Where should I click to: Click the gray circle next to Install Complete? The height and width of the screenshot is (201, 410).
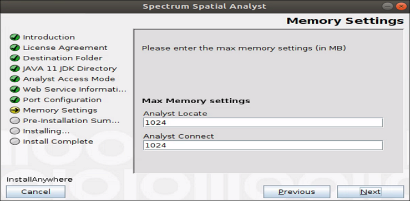click(15, 141)
